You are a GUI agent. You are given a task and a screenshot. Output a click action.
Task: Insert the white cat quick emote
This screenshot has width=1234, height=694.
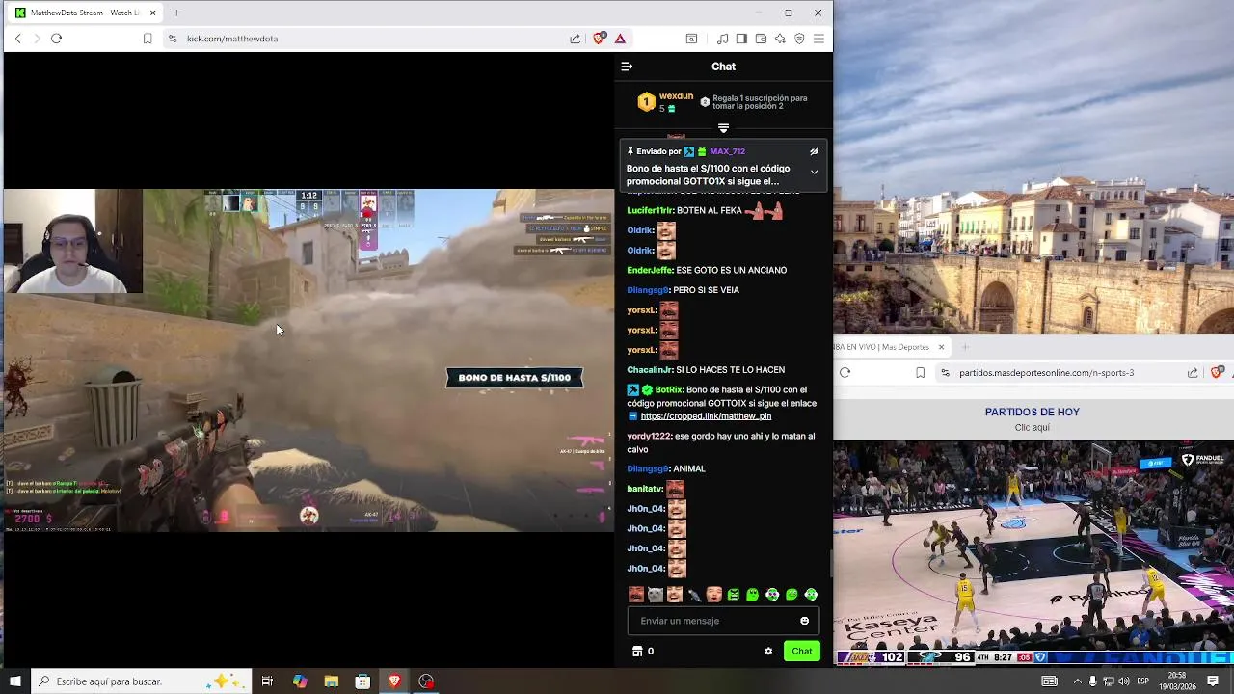[x=656, y=595]
